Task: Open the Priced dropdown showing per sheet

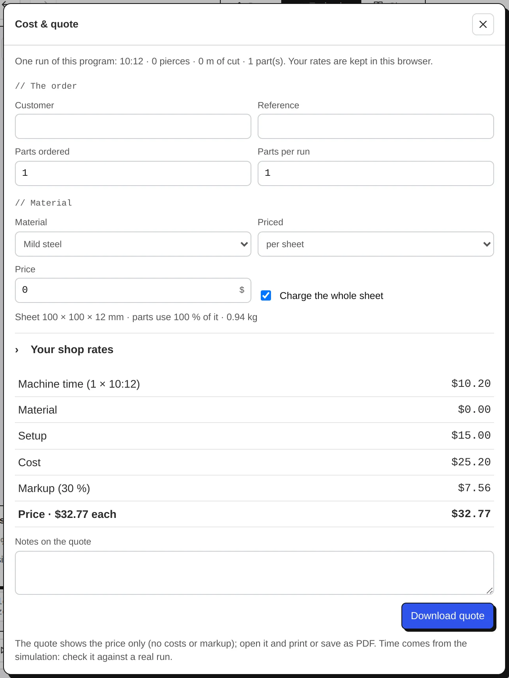Action: 376,244
